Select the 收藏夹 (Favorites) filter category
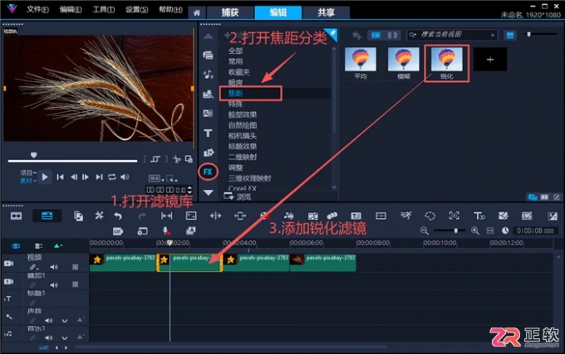The image size is (565, 354). [x=239, y=72]
